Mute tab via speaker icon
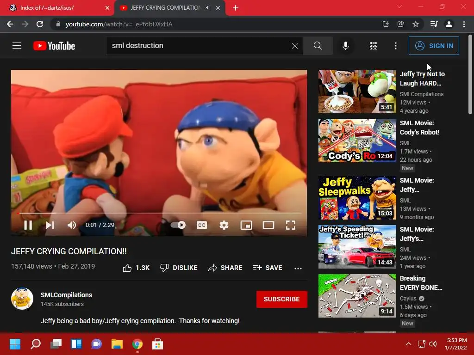Screen dimensions: 474x355 tap(208, 8)
